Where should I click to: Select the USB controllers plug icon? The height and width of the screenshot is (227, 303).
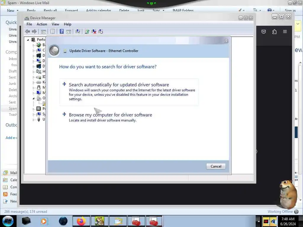pos(39,119)
